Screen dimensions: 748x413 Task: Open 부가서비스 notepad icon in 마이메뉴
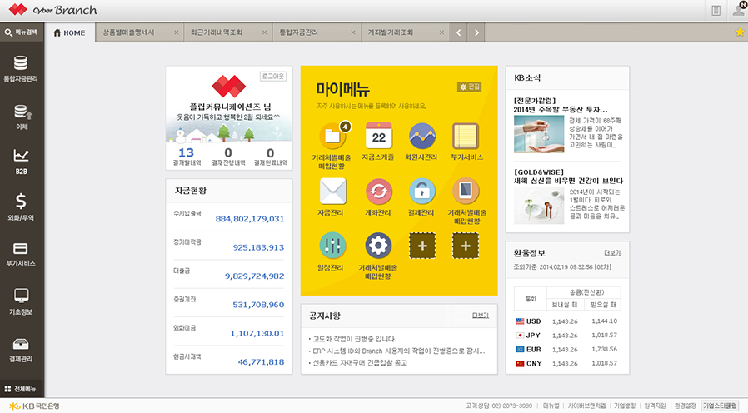[x=466, y=137]
